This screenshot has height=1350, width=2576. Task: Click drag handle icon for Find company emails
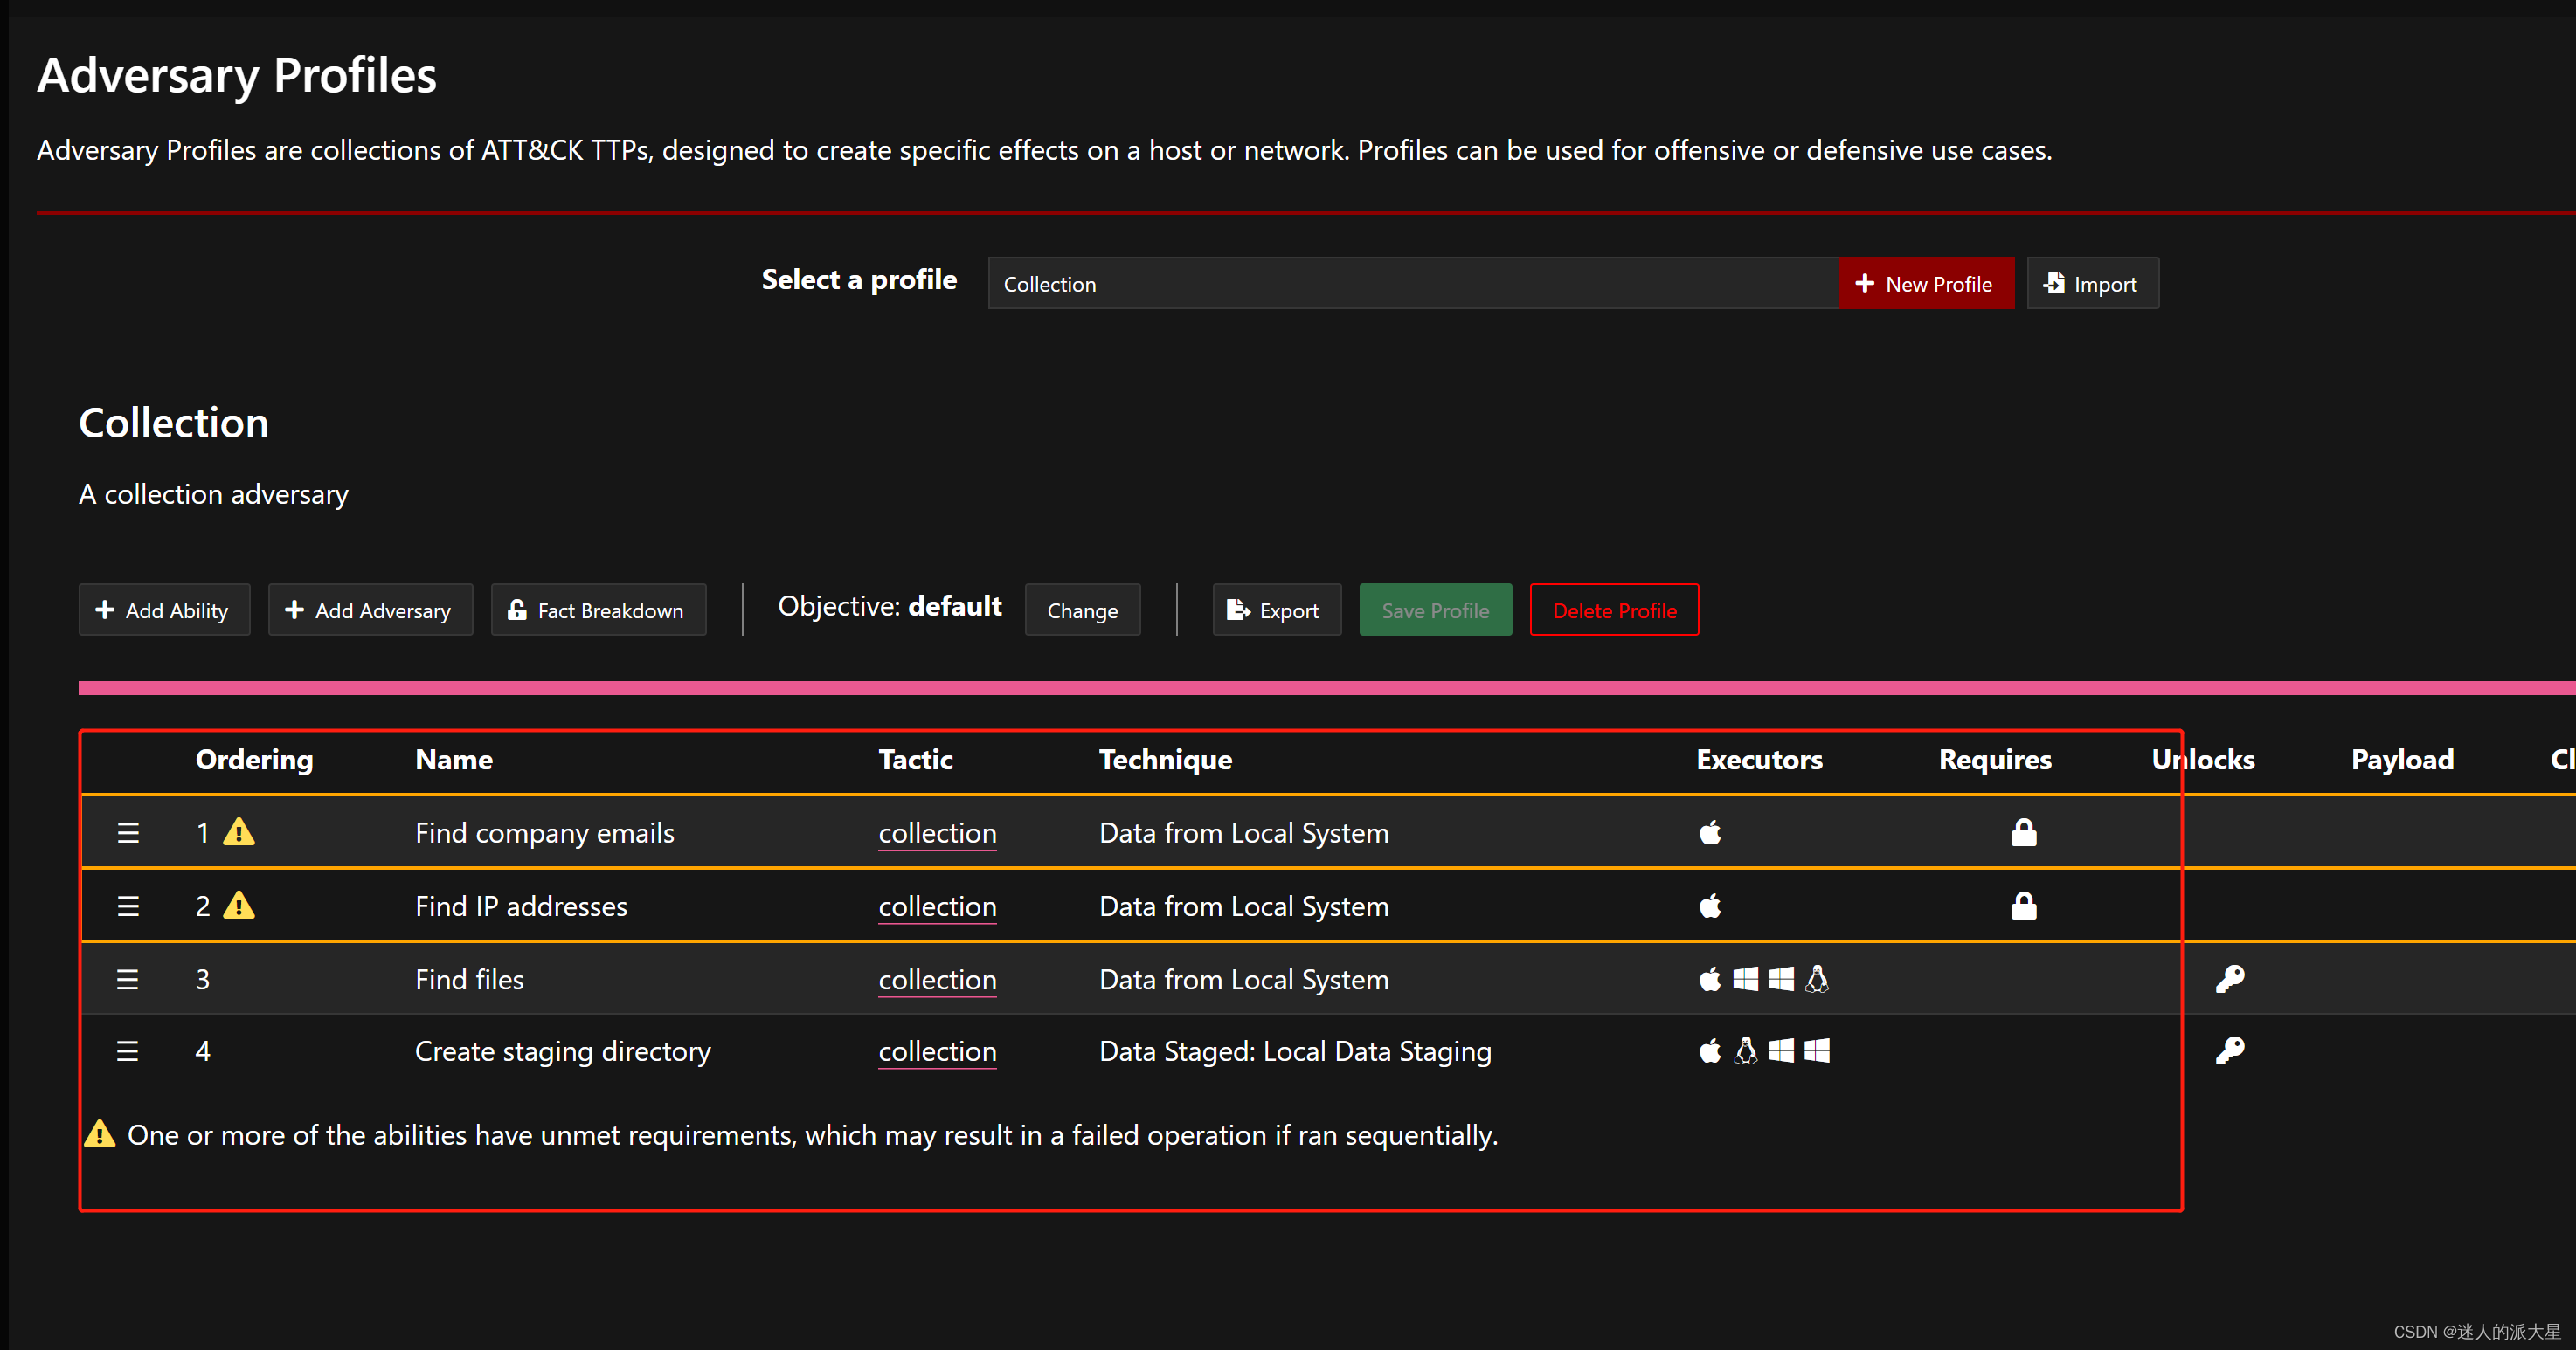[x=128, y=832]
